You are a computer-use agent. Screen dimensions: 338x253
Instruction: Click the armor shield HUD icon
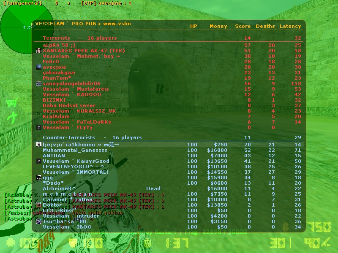(x=73, y=243)
